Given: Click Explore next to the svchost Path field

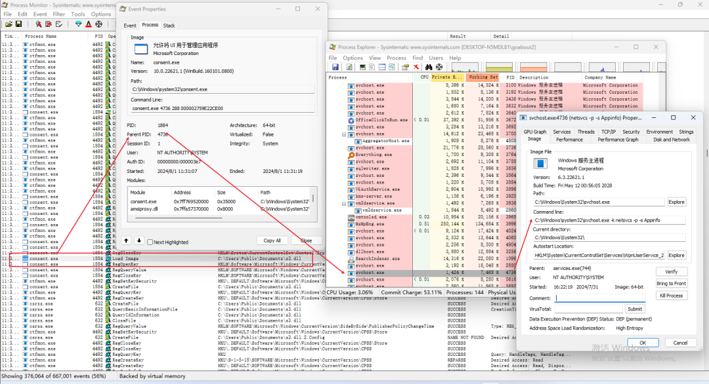Looking at the screenshot, I should pyautogui.click(x=676, y=202).
